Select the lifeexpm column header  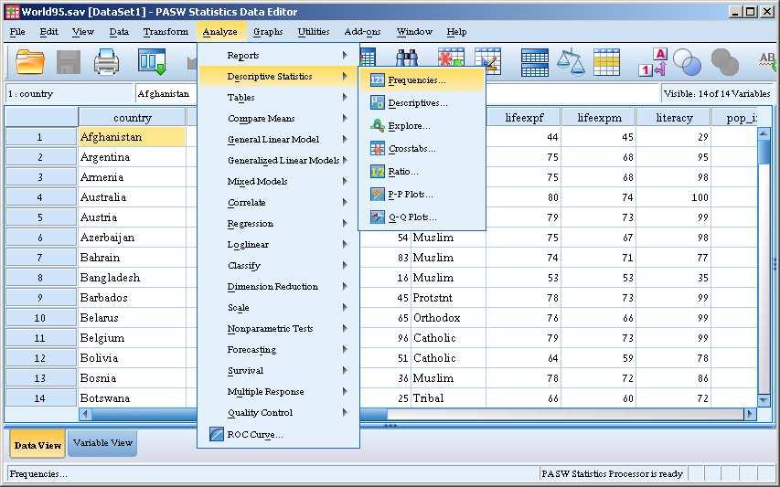pyautogui.click(x=599, y=118)
